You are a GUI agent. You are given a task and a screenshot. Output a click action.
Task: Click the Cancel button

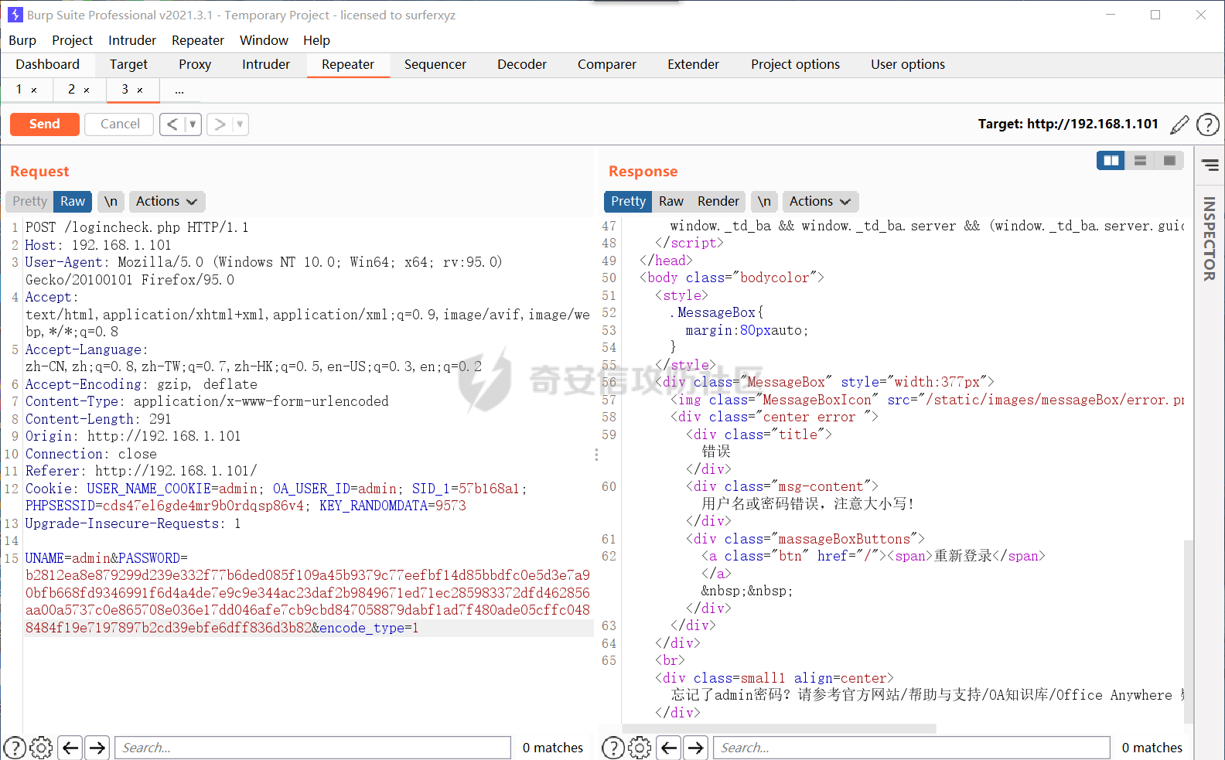(120, 124)
